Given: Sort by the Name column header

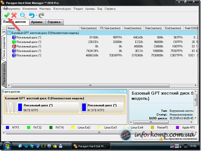Looking at the screenshot, I should (43, 28).
